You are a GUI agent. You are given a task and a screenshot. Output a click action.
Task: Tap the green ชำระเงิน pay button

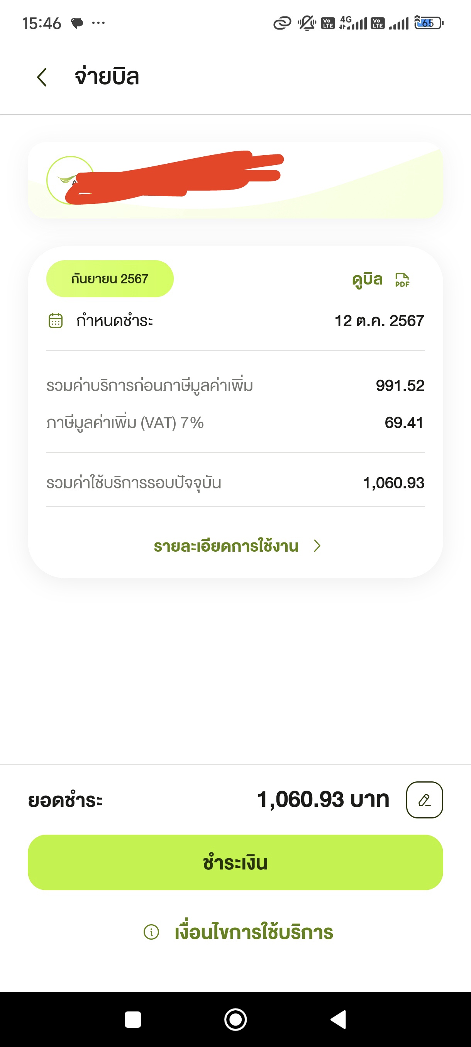click(235, 862)
